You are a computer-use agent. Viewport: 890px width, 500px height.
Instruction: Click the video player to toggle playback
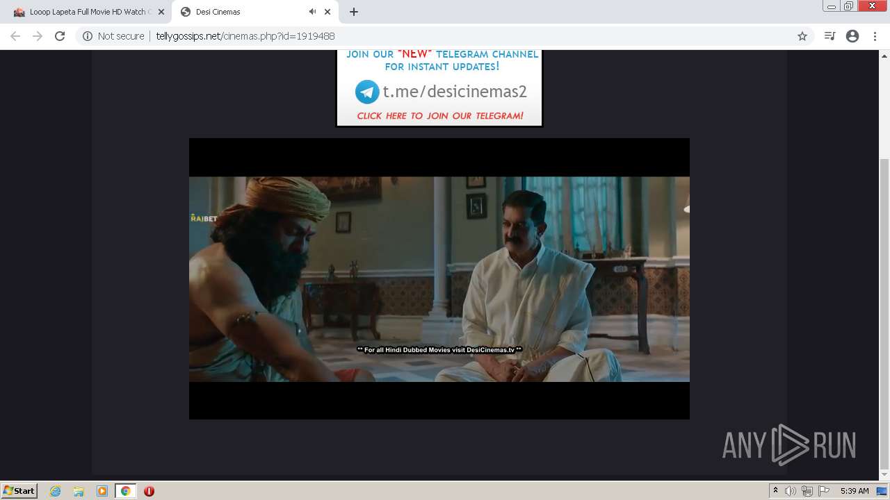click(439, 278)
